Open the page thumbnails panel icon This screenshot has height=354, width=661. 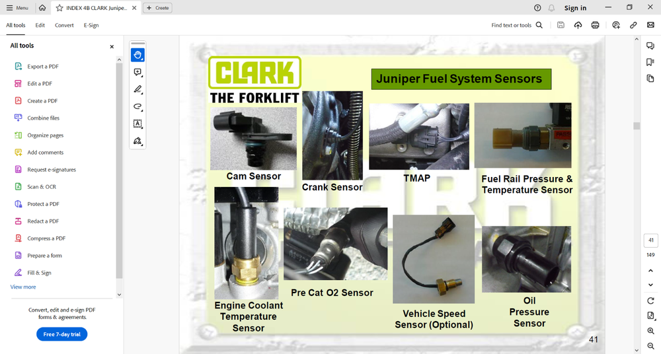650,79
